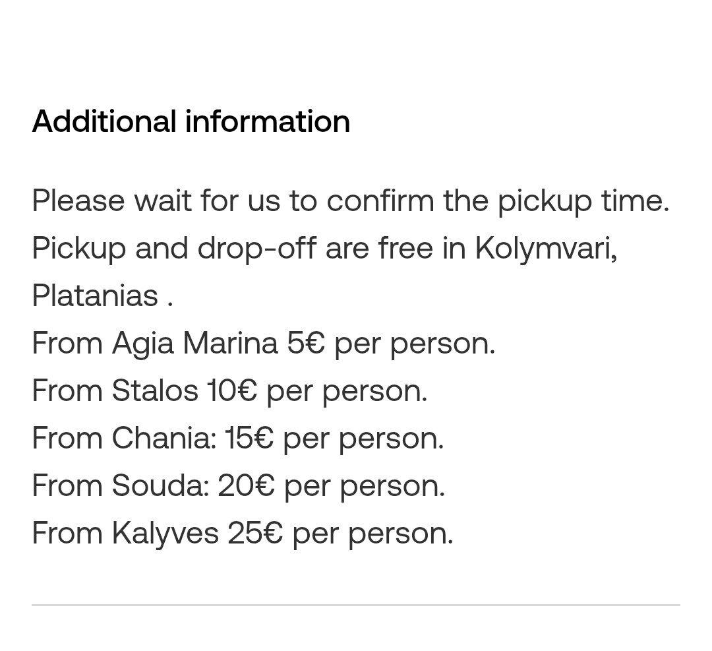This screenshot has width=712, height=651.
Task: Select the word Kolymvari
Action: [547, 249]
